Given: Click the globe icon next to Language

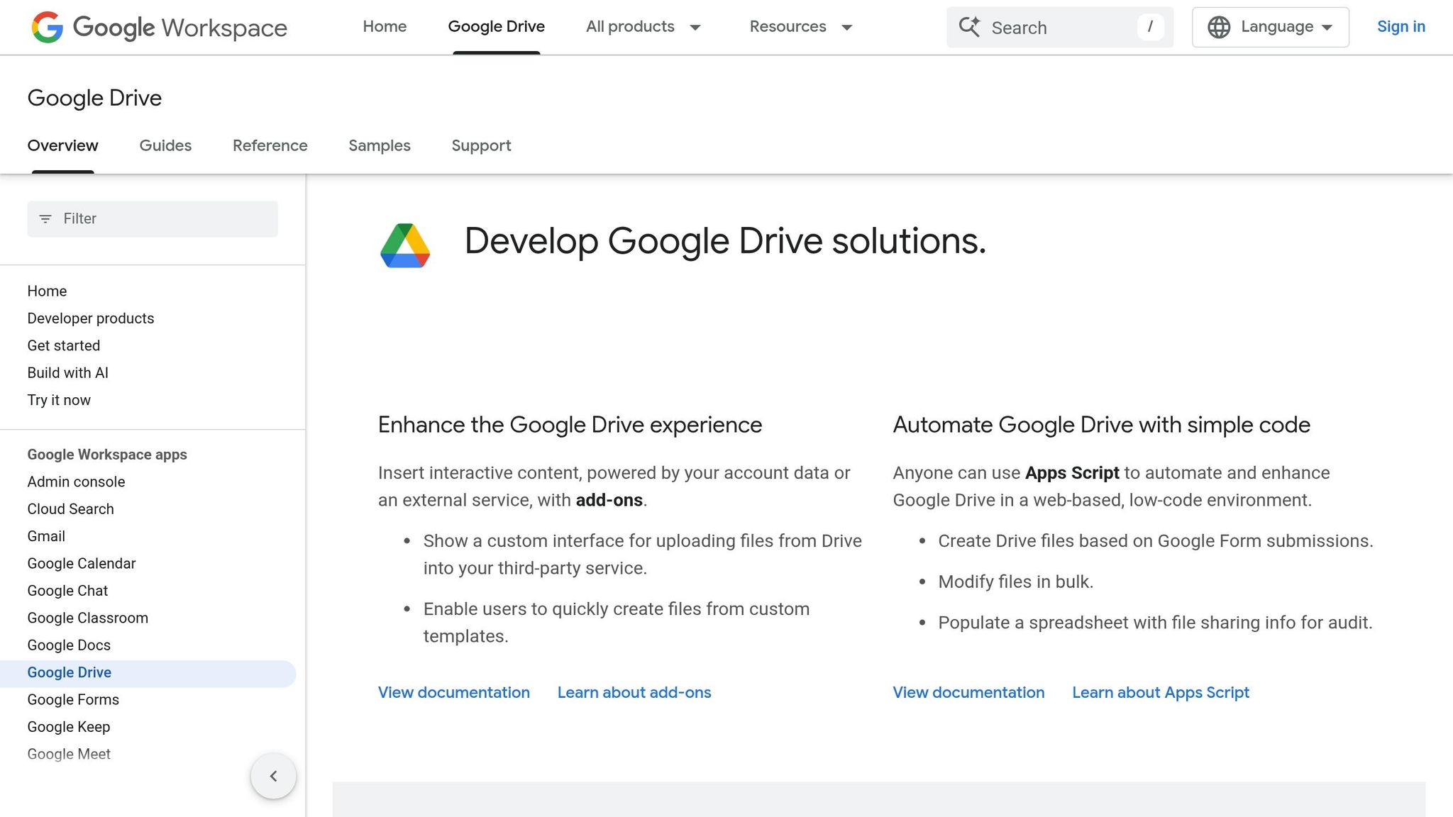Looking at the screenshot, I should 1218,27.
